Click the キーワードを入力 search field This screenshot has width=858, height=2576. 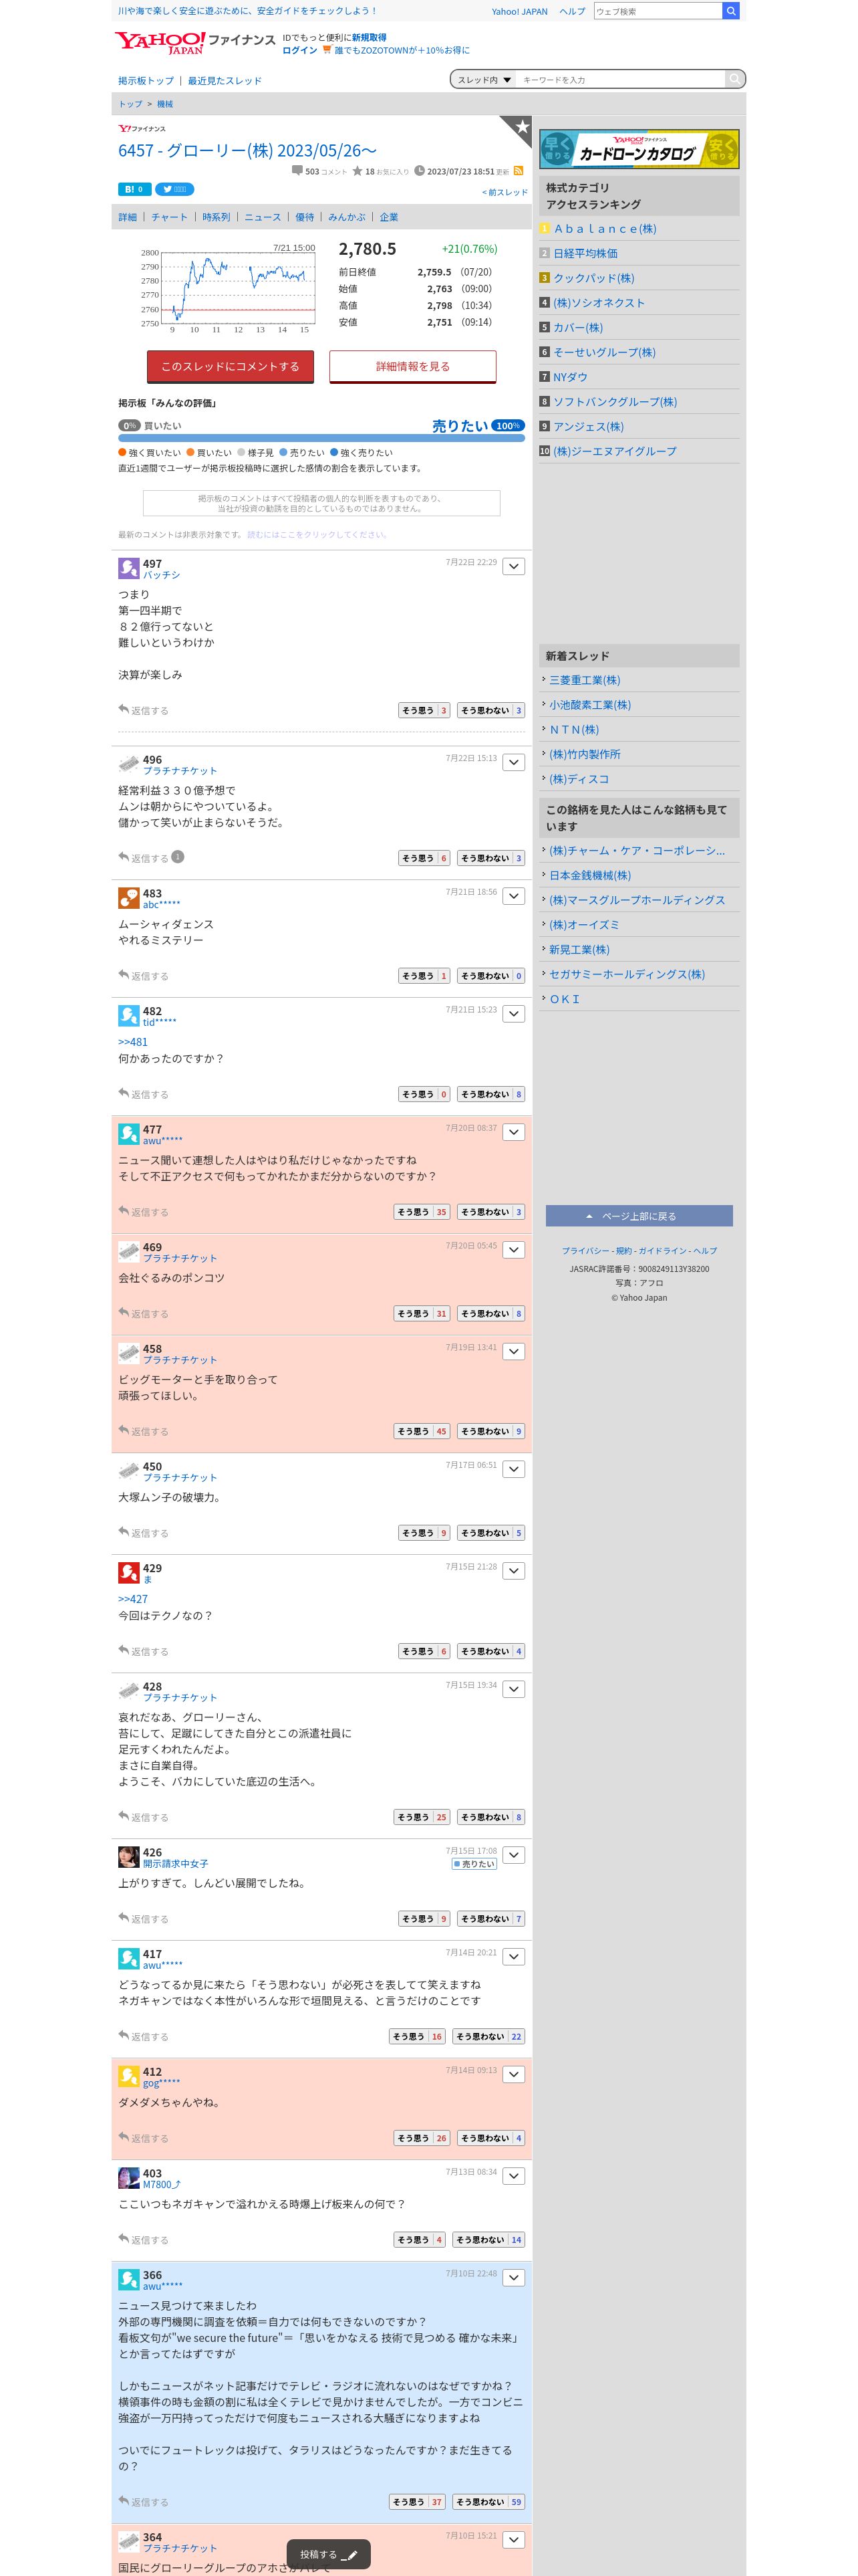[621, 79]
